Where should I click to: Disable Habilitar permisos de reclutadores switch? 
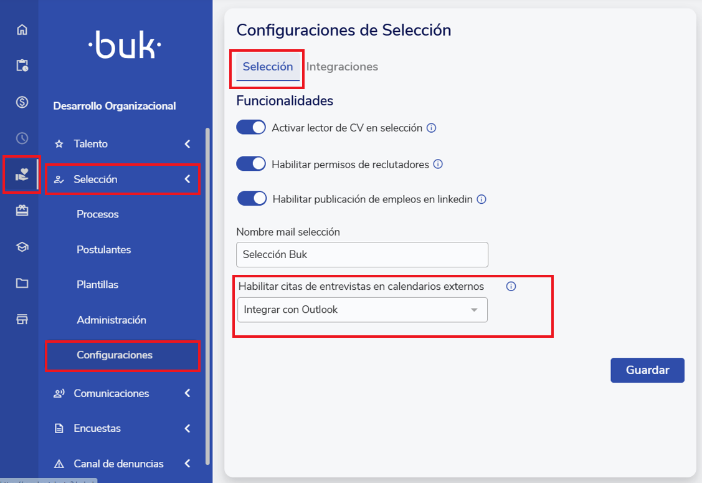point(251,165)
